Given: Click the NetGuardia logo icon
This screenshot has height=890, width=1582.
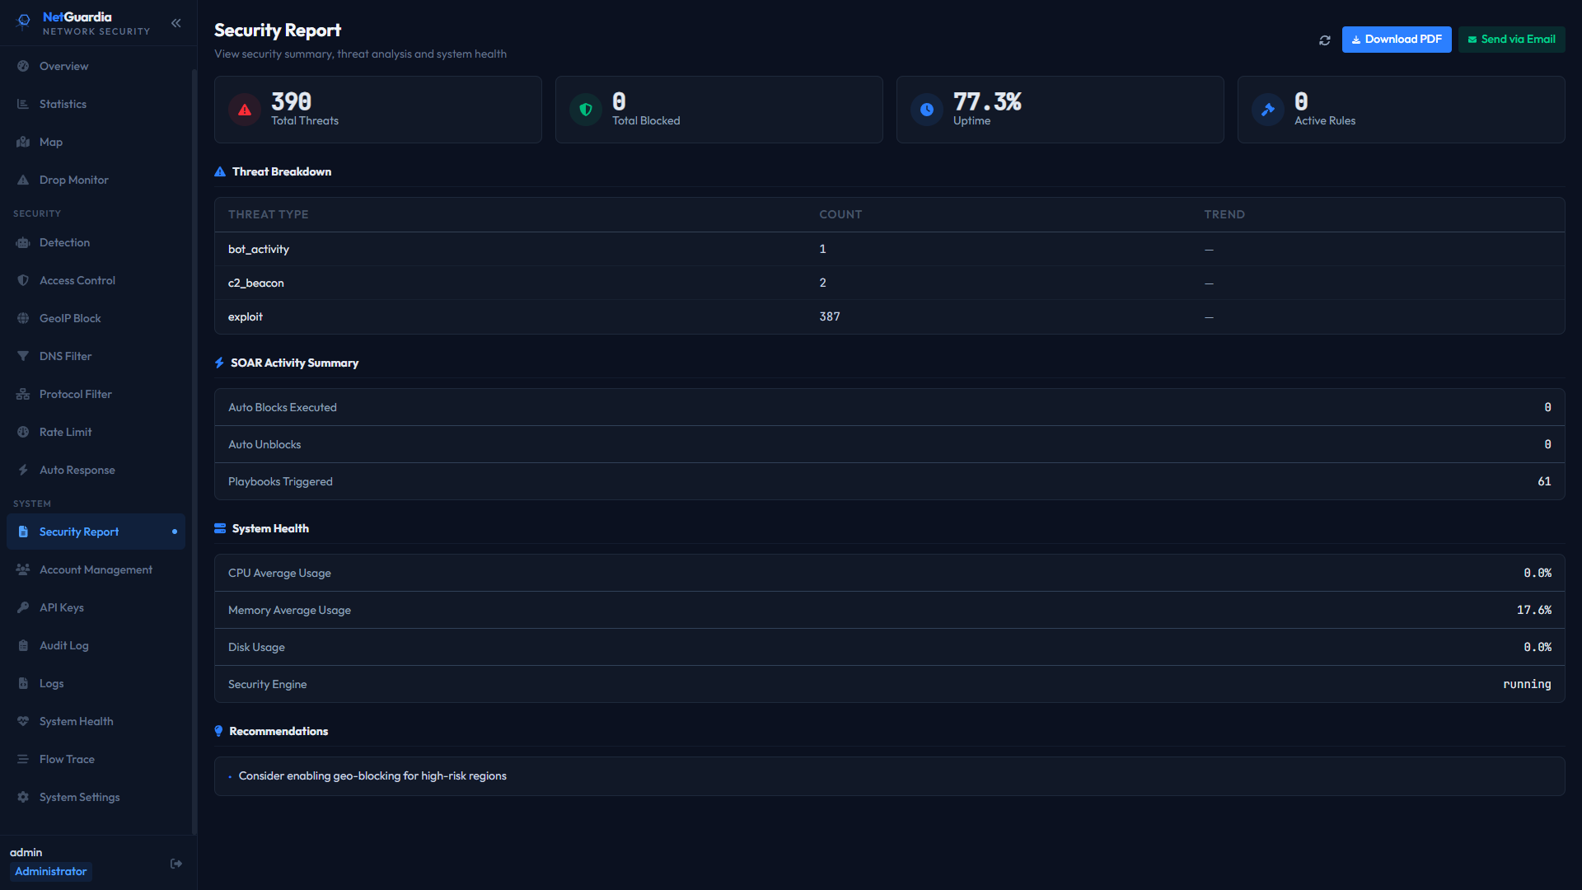Looking at the screenshot, I should (24, 22).
